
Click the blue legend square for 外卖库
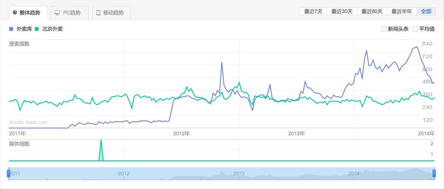11,29
